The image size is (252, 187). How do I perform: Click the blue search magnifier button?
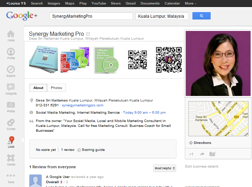[x=202, y=16]
